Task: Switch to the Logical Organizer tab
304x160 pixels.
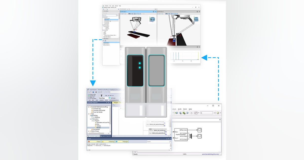Action: (x=106, y=136)
